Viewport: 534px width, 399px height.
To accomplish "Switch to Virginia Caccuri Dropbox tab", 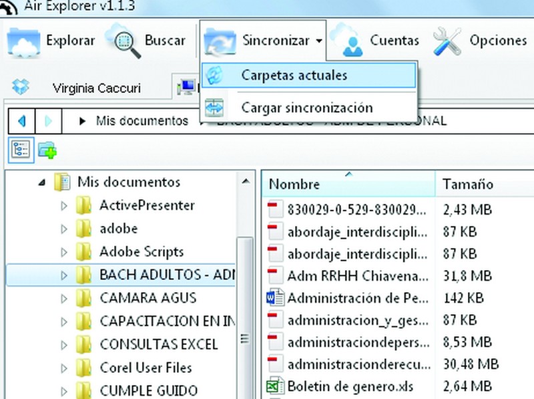I will point(96,88).
